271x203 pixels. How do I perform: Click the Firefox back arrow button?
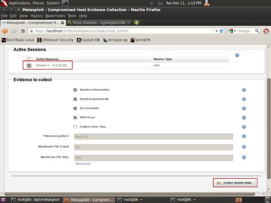point(5,31)
